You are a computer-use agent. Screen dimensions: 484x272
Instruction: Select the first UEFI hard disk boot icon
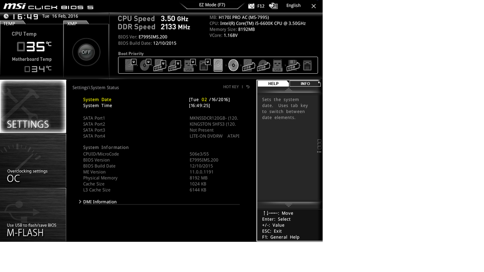tap(130, 65)
